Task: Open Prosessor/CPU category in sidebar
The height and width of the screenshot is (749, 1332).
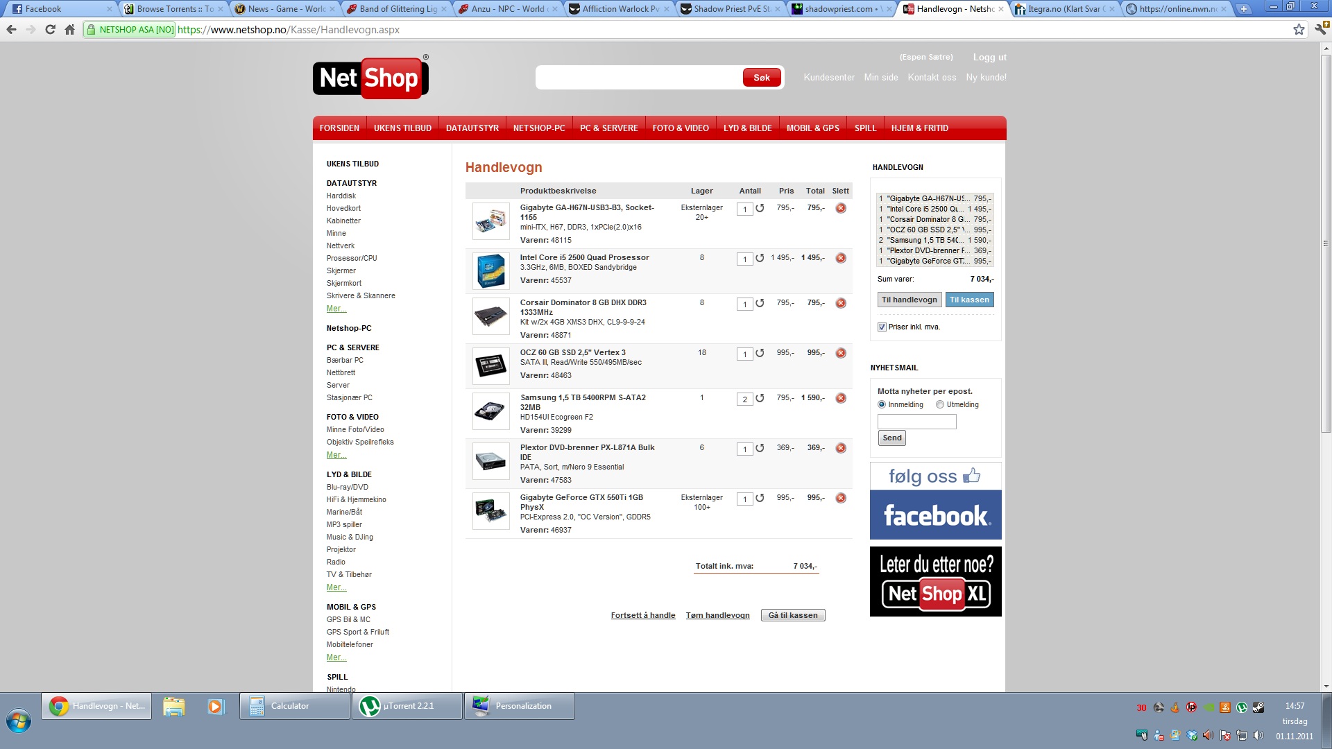Action: (x=352, y=259)
